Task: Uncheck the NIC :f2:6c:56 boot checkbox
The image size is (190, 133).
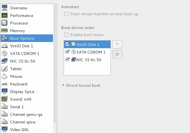Action: pyautogui.click(x=67, y=59)
